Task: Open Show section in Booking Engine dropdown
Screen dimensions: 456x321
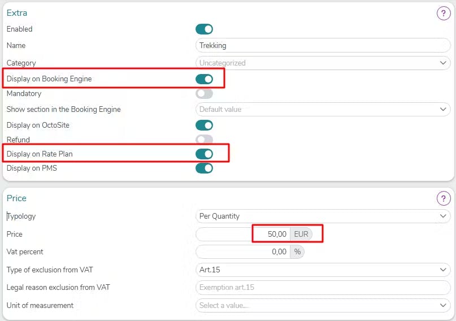Action: pos(323,109)
